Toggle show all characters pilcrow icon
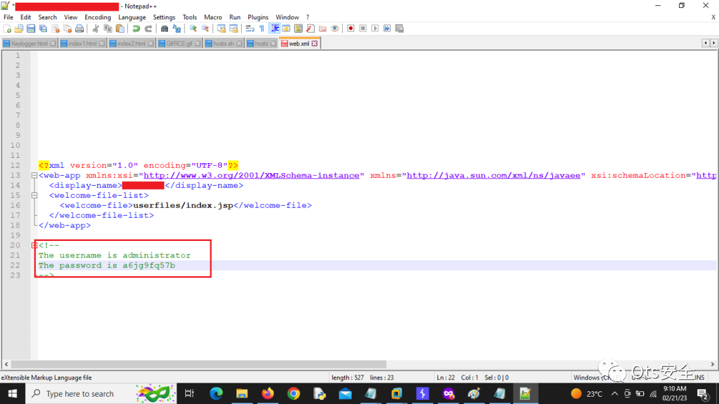The image size is (719, 404). point(262,29)
